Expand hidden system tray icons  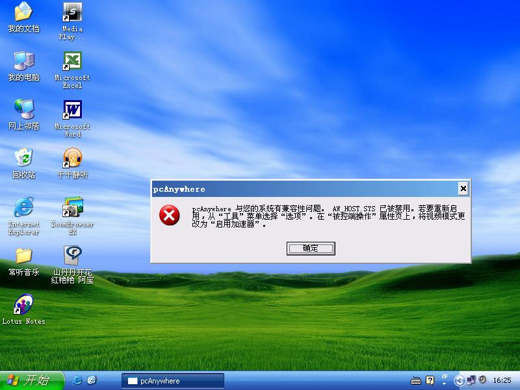coord(459,380)
